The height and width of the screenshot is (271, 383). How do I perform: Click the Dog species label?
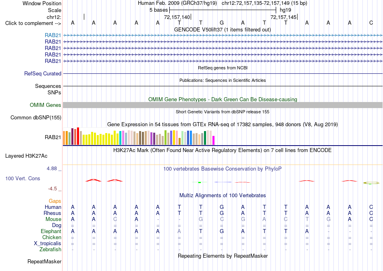pos(56,225)
